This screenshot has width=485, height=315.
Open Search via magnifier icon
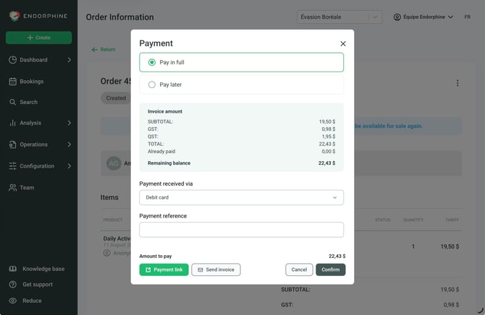12,102
